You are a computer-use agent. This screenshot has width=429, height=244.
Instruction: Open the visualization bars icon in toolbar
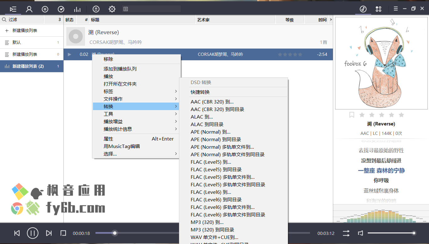pos(77,9)
